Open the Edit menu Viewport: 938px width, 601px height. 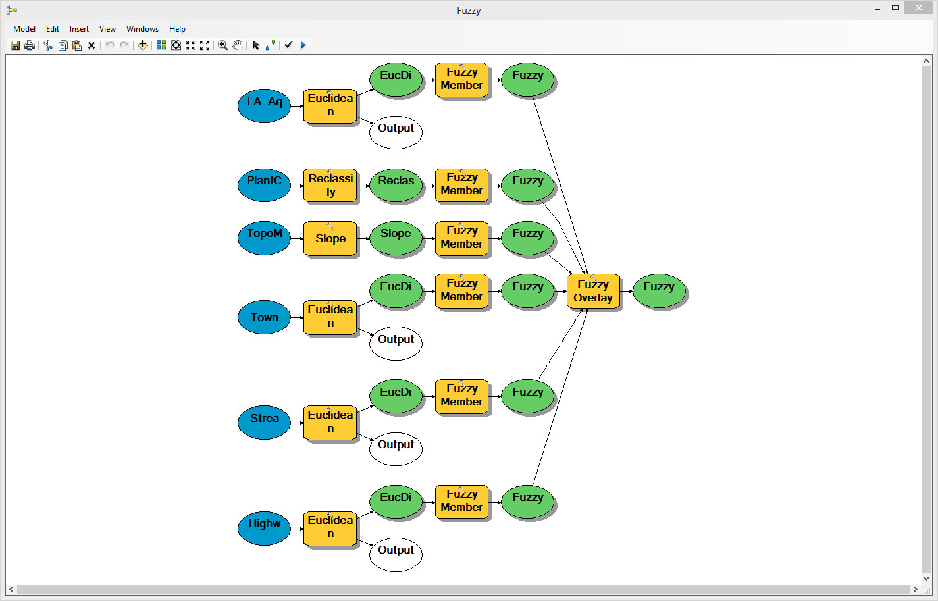(53, 29)
